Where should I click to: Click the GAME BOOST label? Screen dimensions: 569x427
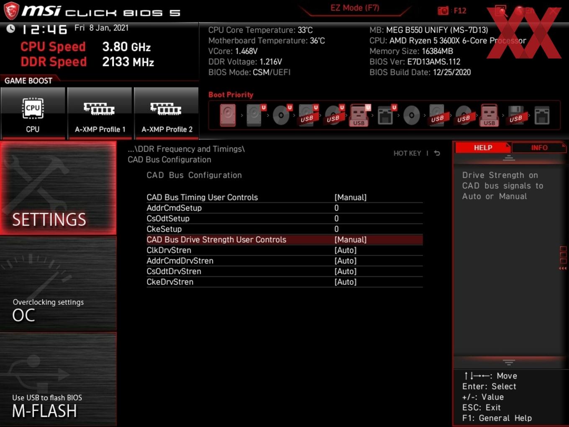coord(28,81)
